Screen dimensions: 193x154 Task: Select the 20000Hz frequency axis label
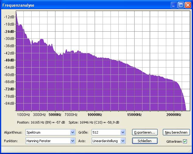click(174, 115)
